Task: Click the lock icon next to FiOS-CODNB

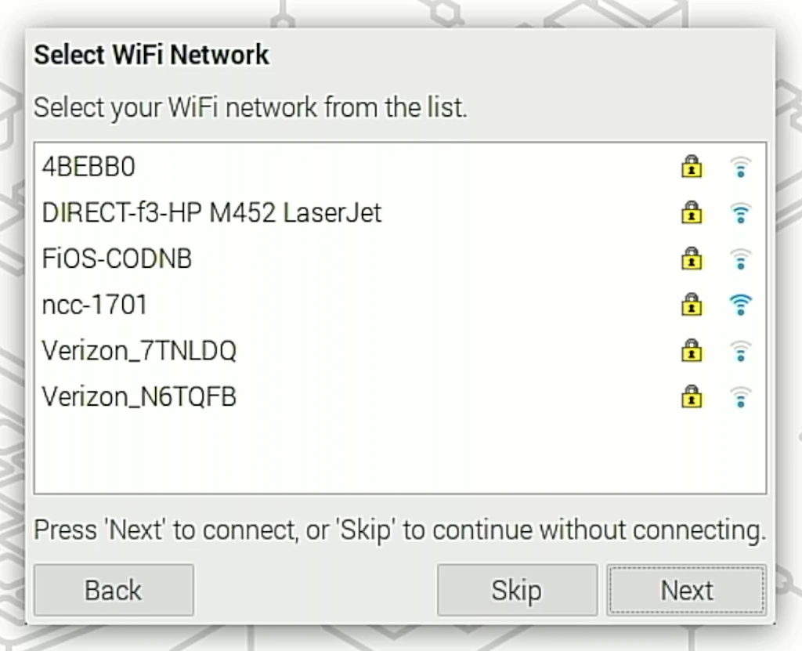Action: tap(692, 259)
